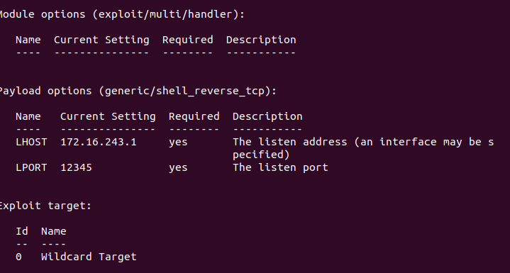Click the 'Wildcard Target' name
Viewport: 510px width, 273px height.
89,257
